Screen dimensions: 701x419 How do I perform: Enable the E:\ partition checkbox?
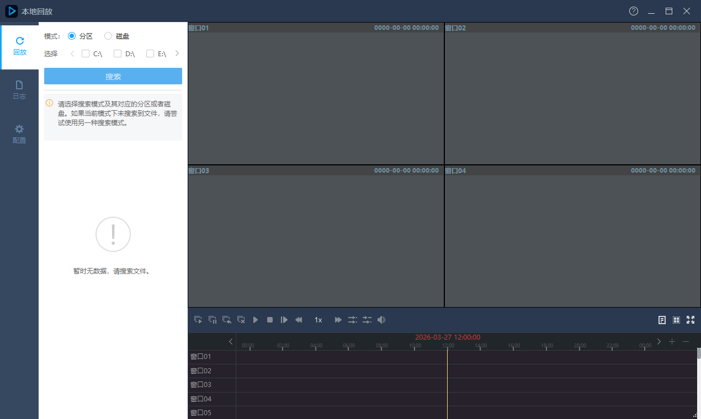150,53
